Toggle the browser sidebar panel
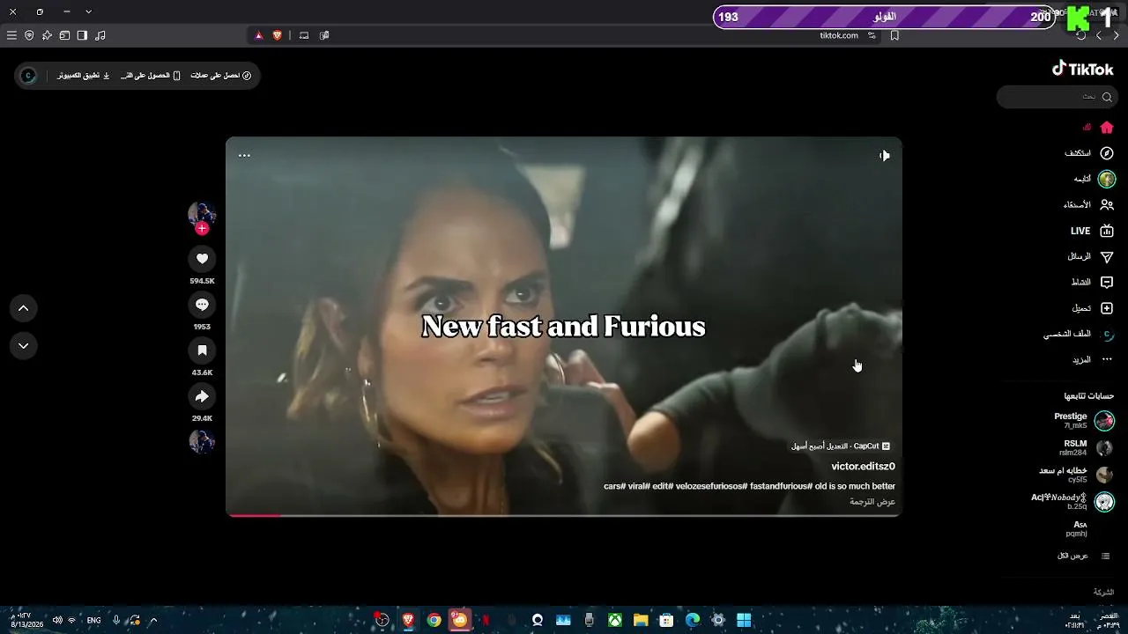 [82, 35]
